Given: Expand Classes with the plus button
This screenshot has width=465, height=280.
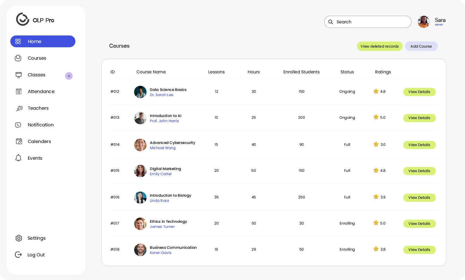Looking at the screenshot, I should pos(69,76).
